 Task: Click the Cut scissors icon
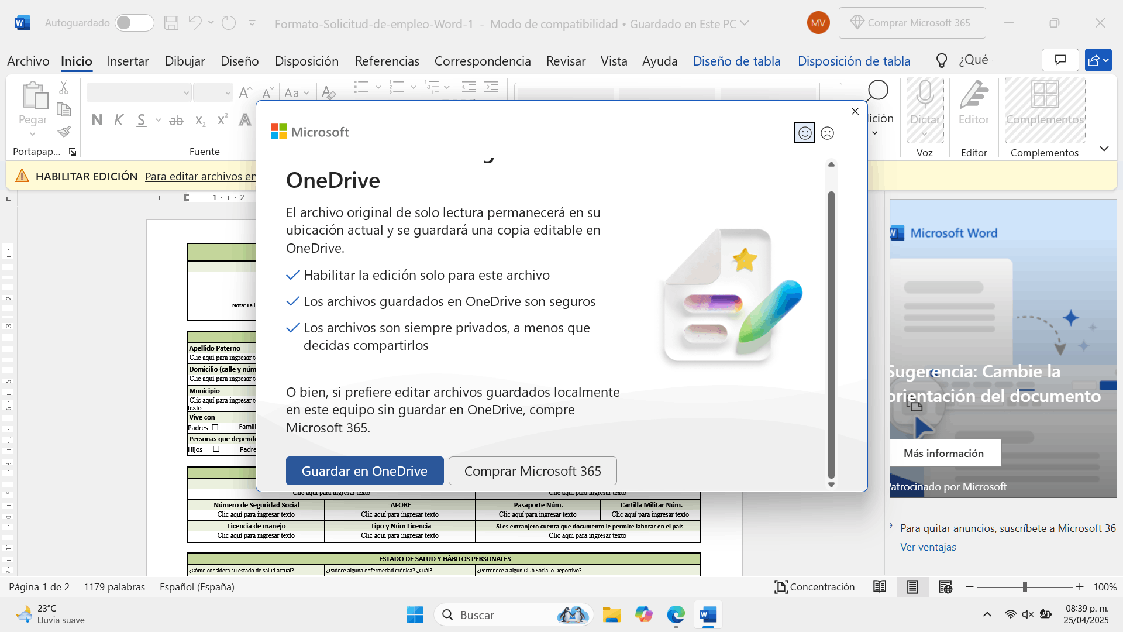click(64, 88)
